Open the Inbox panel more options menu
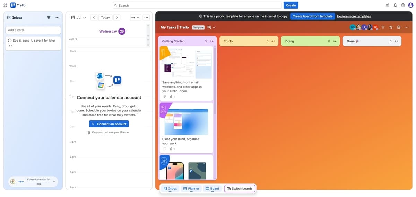Screen dimensions: 416x197 pos(58,18)
